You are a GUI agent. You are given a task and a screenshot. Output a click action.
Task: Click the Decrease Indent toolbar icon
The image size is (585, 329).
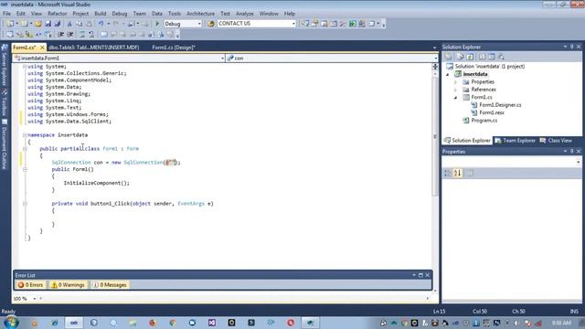[61, 35]
